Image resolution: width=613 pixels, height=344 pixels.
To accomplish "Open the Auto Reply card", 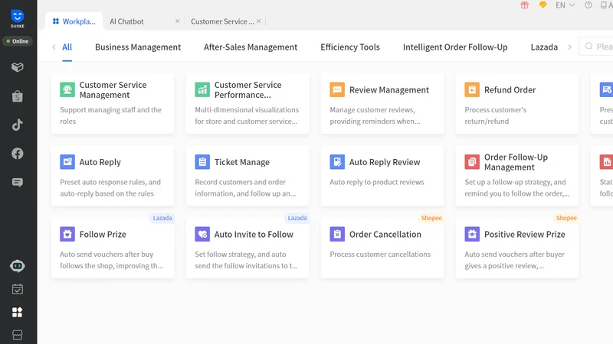I will [113, 176].
